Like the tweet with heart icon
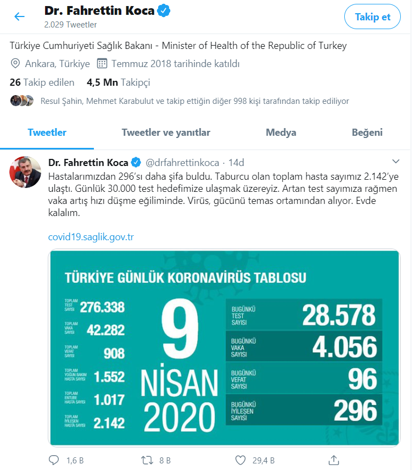 click(240, 460)
